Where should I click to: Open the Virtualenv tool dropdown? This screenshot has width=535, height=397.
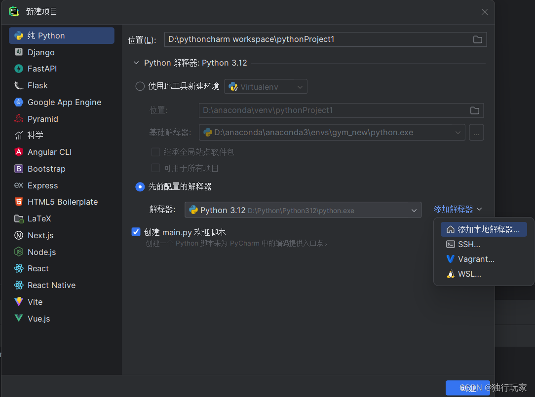(266, 87)
